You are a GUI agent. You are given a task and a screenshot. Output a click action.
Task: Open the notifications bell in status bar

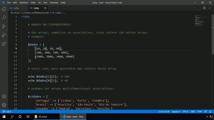click(210, 112)
